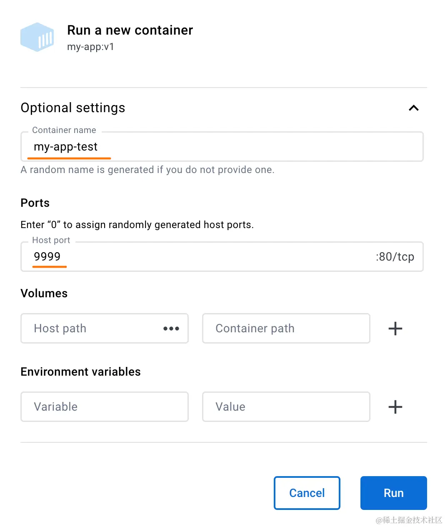The width and height of the screenshot is (445, 527).
Task: Click the Variable name field
Action: point(105,407)
